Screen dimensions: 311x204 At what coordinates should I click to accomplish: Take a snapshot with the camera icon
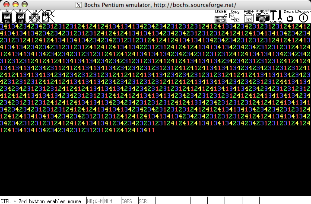[262, 16]
